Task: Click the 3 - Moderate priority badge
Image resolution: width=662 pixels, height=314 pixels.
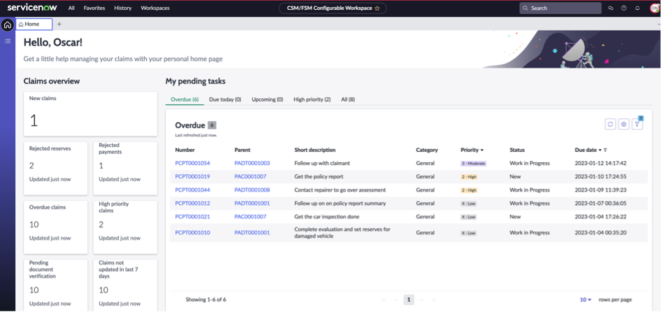Action: 474,163
